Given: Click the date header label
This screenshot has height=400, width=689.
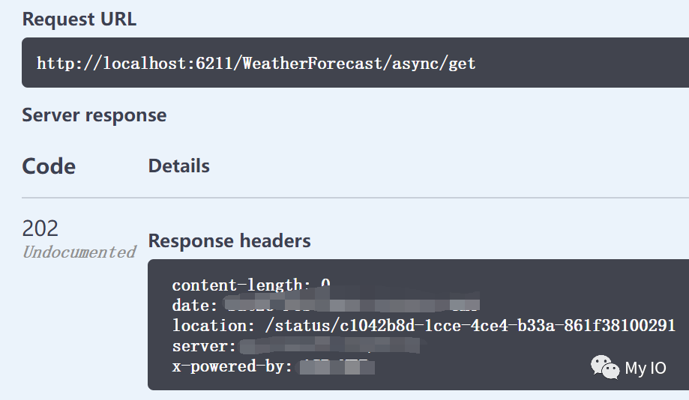Looking at the screenshot, I should 194,305.
